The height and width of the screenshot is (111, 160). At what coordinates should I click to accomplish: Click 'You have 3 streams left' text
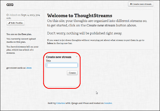[23, 50]
